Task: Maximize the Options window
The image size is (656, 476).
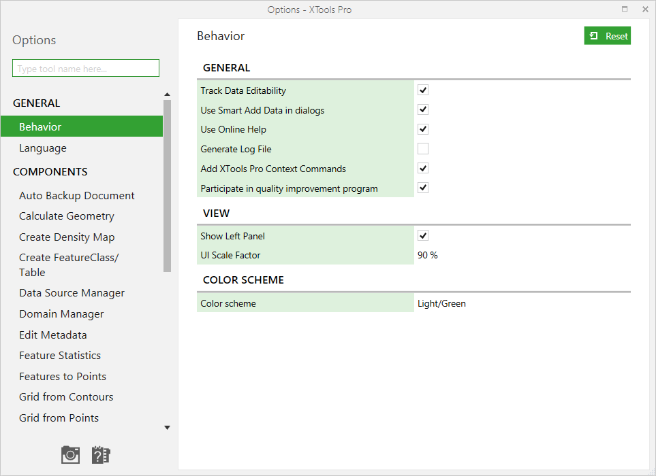Action: tap(625, 9)
